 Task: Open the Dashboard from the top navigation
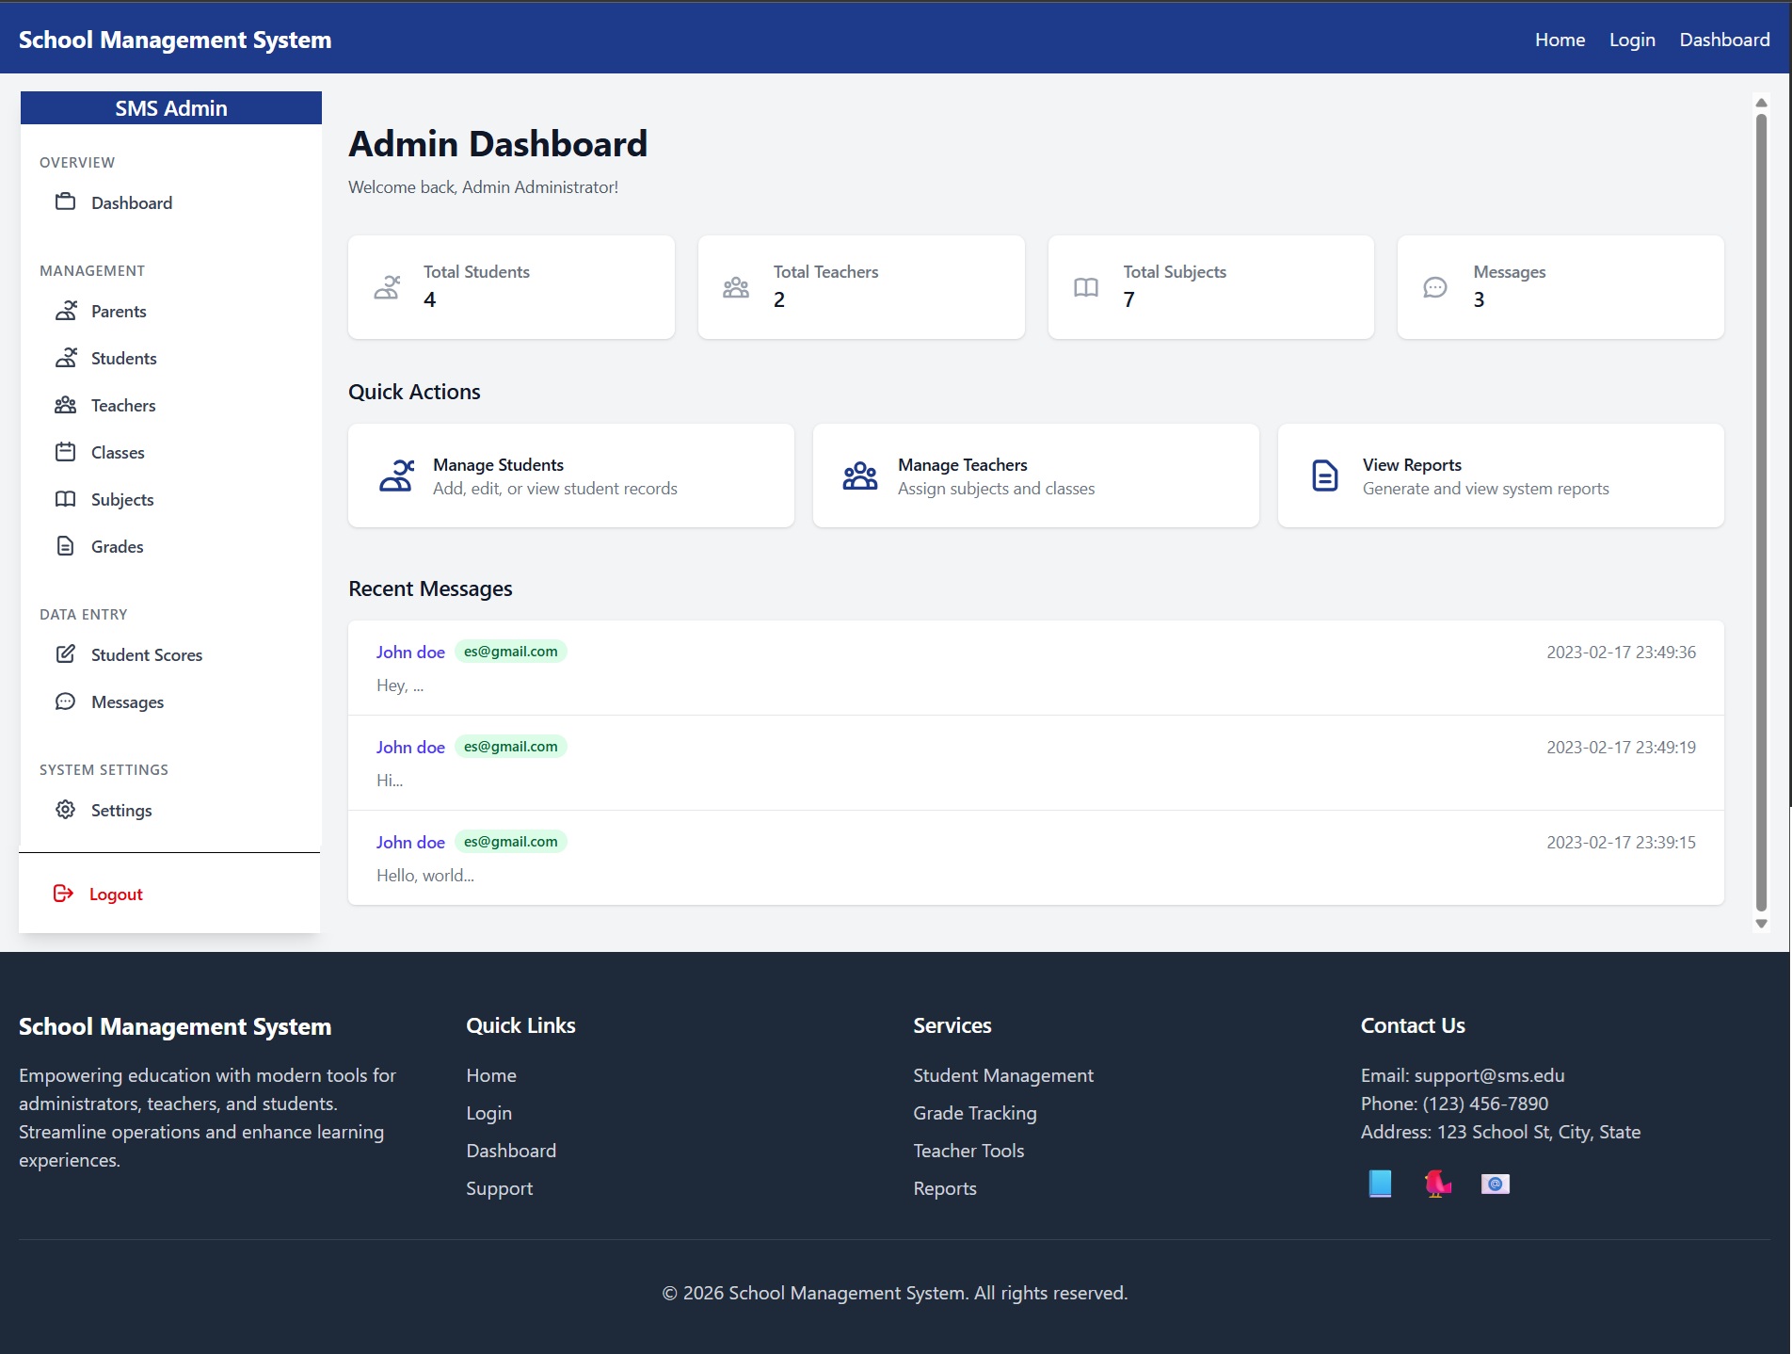click(1724, 40)
